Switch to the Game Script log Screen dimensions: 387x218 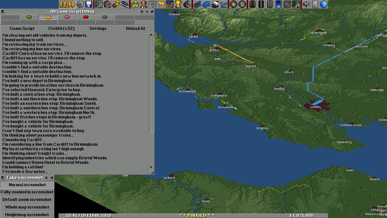[x=22, y=28]
